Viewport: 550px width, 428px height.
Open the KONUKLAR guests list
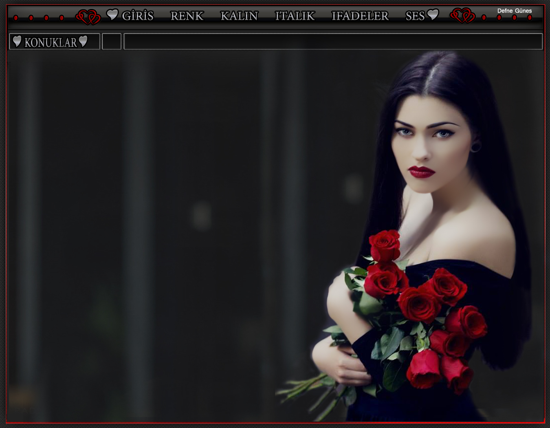pos(51,42)
